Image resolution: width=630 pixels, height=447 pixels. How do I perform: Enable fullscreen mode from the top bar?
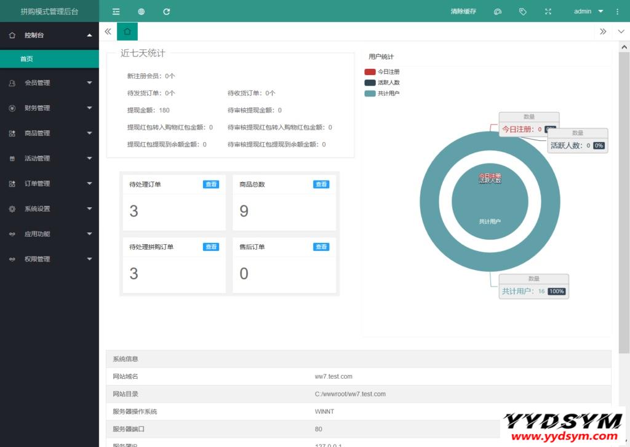tap(548, 10)
